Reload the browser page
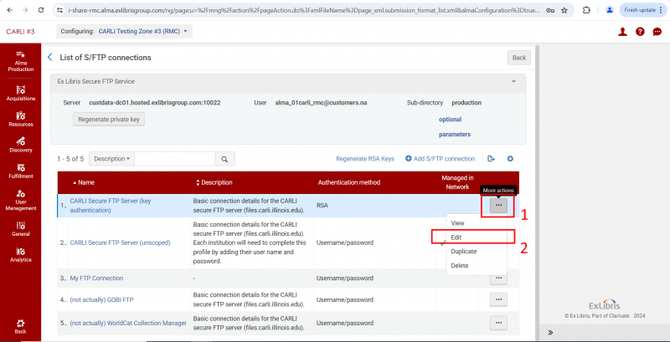Screen dimensions: 670x342 click(x=41, y=10)
